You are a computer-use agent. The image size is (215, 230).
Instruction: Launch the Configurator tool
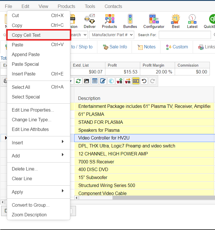[154, 21]
